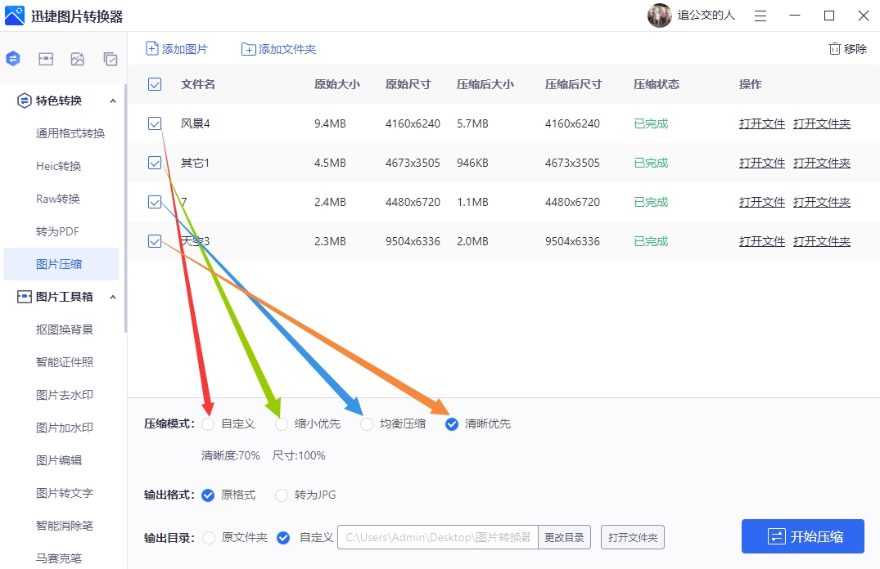Image resolution: width=880 pixels, height=569 pixels.
Task: Set output directory to 自定义
Action: click(283, 538)
